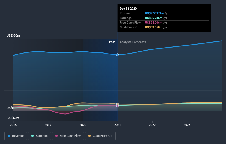Image resolution: width=226 pixels, height=144 pixels.
Task: Toggle the Free Cash Flow legend button
Action: 68,136
